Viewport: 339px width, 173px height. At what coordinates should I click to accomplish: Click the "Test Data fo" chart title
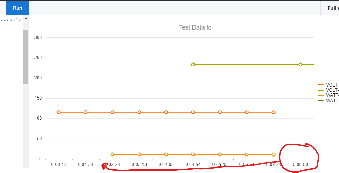(x=195, y=27)
